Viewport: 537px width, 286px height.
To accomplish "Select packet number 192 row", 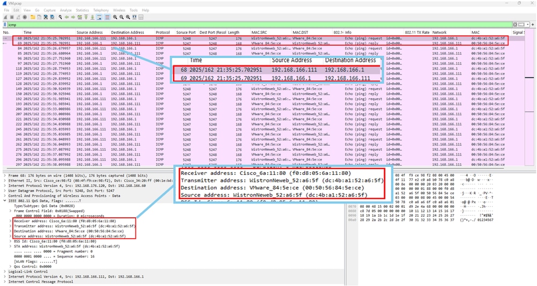I will pos(264,99).
